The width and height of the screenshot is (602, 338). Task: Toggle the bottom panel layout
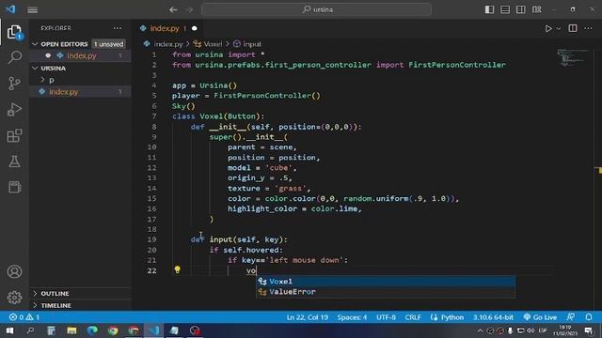pos(505,9)
